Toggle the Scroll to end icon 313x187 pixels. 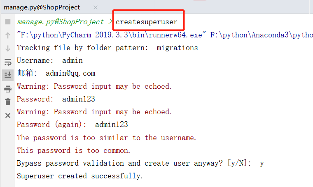point(8,75)
